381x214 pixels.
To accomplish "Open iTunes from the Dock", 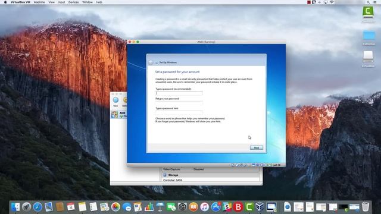I will (x=205, y=207).
